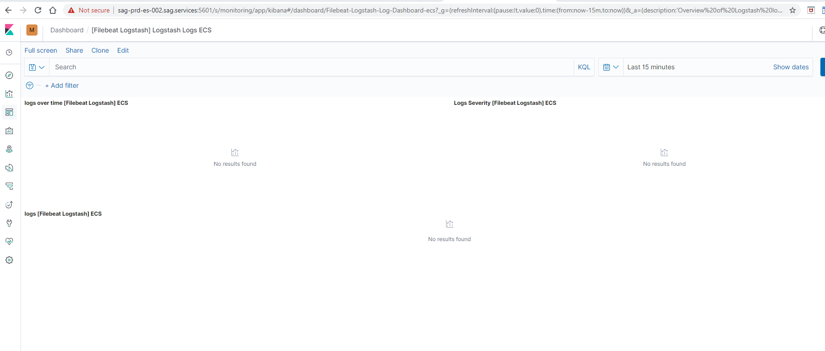
Task: Open Canvas icon in sidebar
Action: [x=9, y=131]
